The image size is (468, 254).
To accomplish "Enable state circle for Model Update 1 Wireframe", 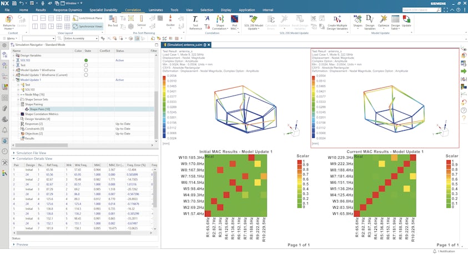I will [x=86, y=70].
